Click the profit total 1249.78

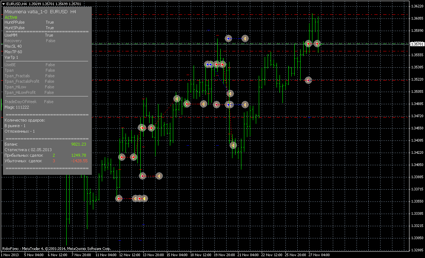(78, 155)
